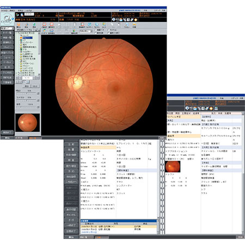Click the folder tree's vertical scrollbar
This screenshot has height=245, width=245.
[39, 54]
